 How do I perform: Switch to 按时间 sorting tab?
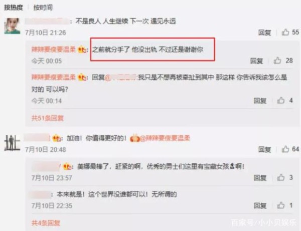(x=43, y=7)
